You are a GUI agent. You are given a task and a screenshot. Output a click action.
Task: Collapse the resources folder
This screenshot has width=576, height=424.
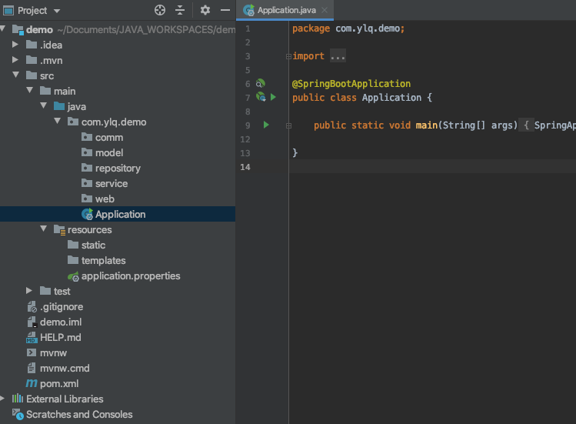click(x=43, y=229)
